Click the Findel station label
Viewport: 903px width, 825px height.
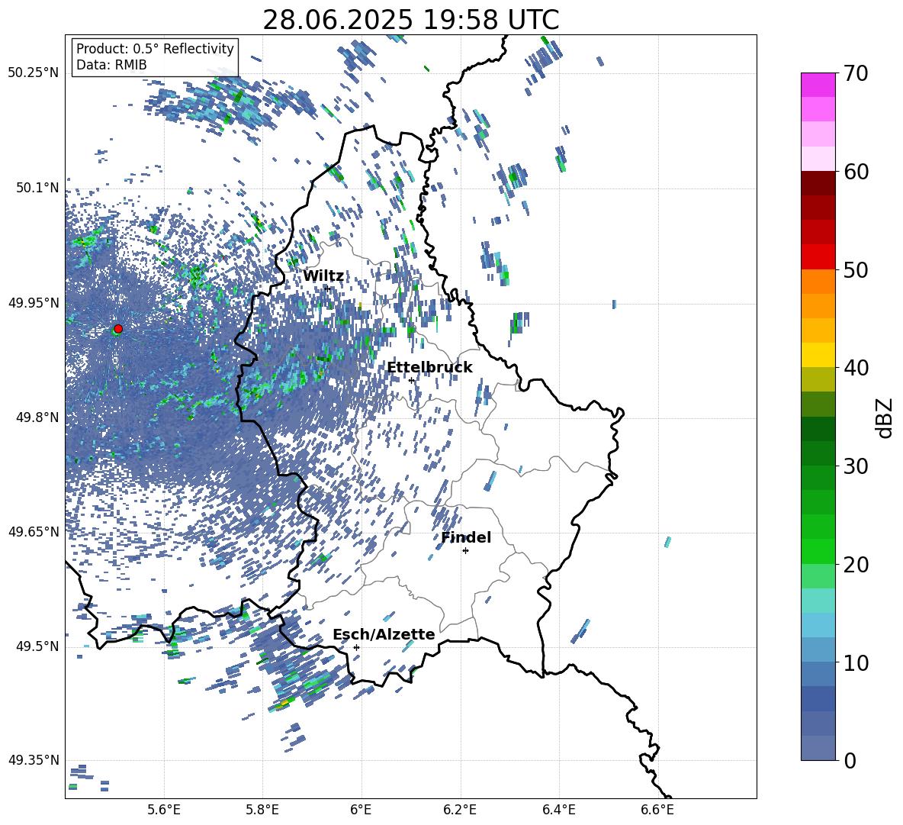(466, 537)
